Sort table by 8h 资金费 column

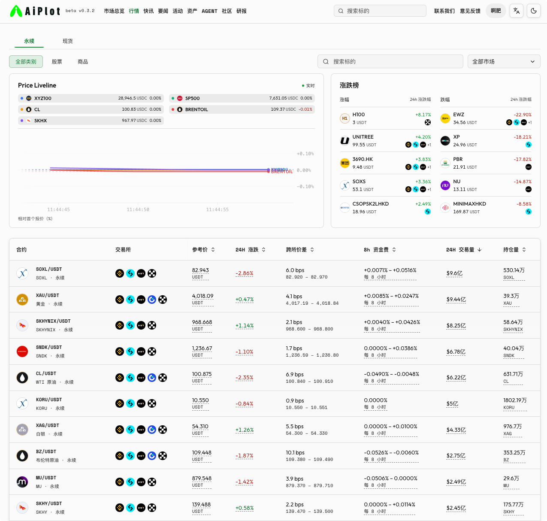click(x=380, y=250)
